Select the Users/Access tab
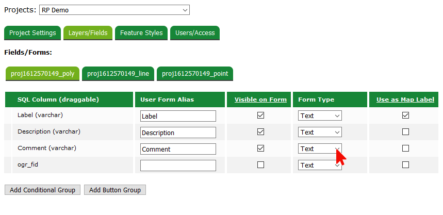 (195, 33)
